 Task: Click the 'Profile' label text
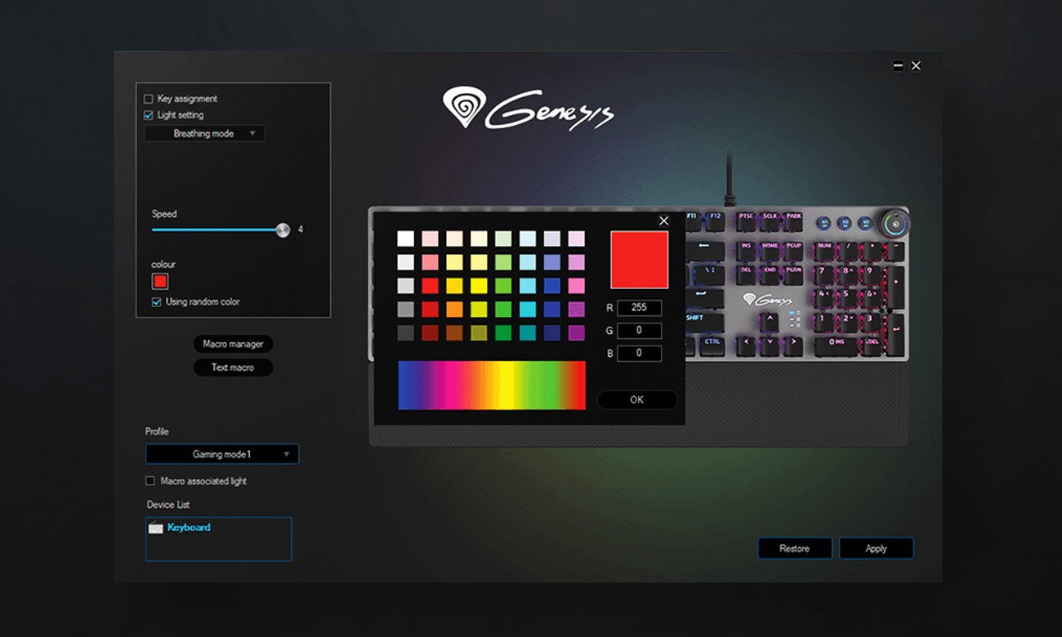pyautogui.click(x=157, y=431)
